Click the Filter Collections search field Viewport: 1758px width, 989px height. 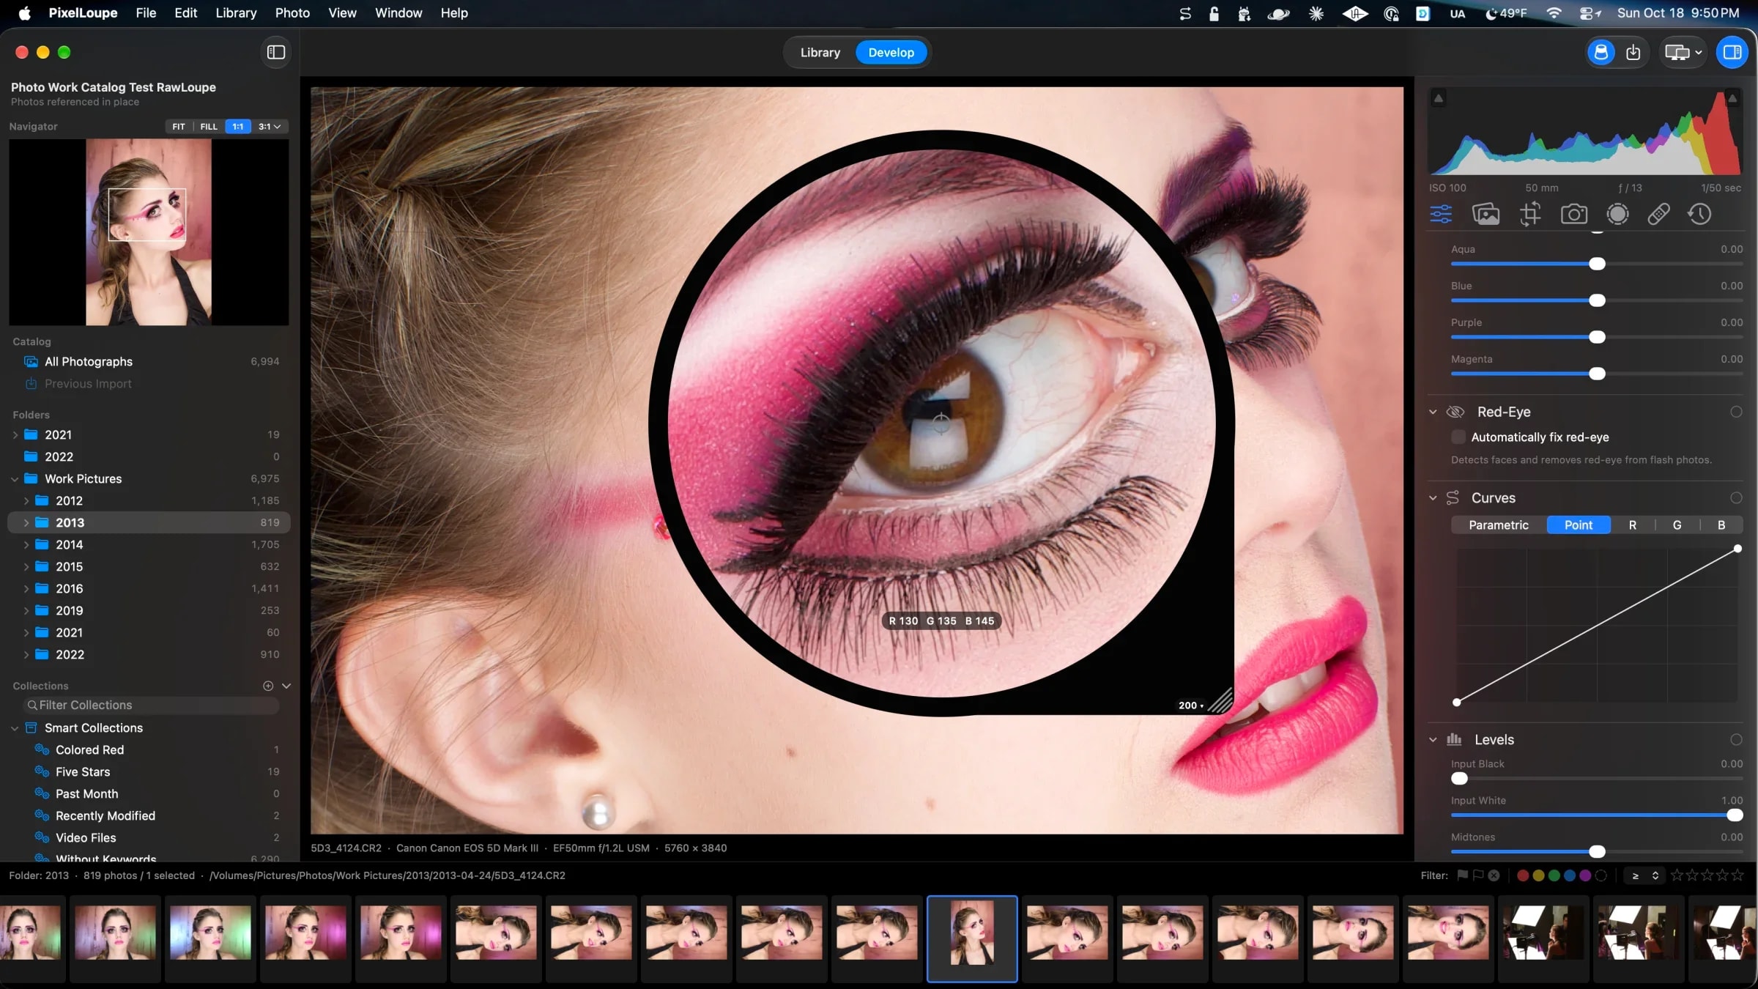(152, 705)
